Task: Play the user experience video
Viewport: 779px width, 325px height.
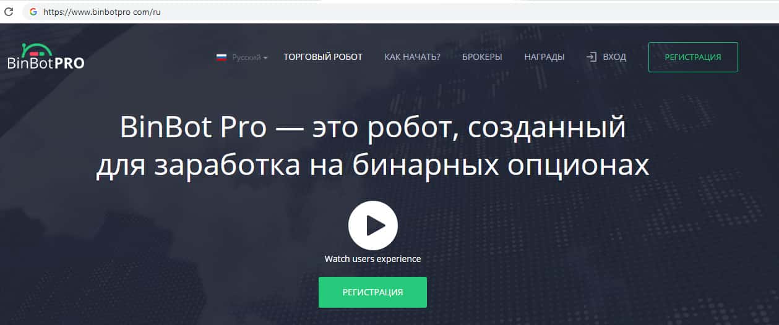Action: (x=373, y=226)
